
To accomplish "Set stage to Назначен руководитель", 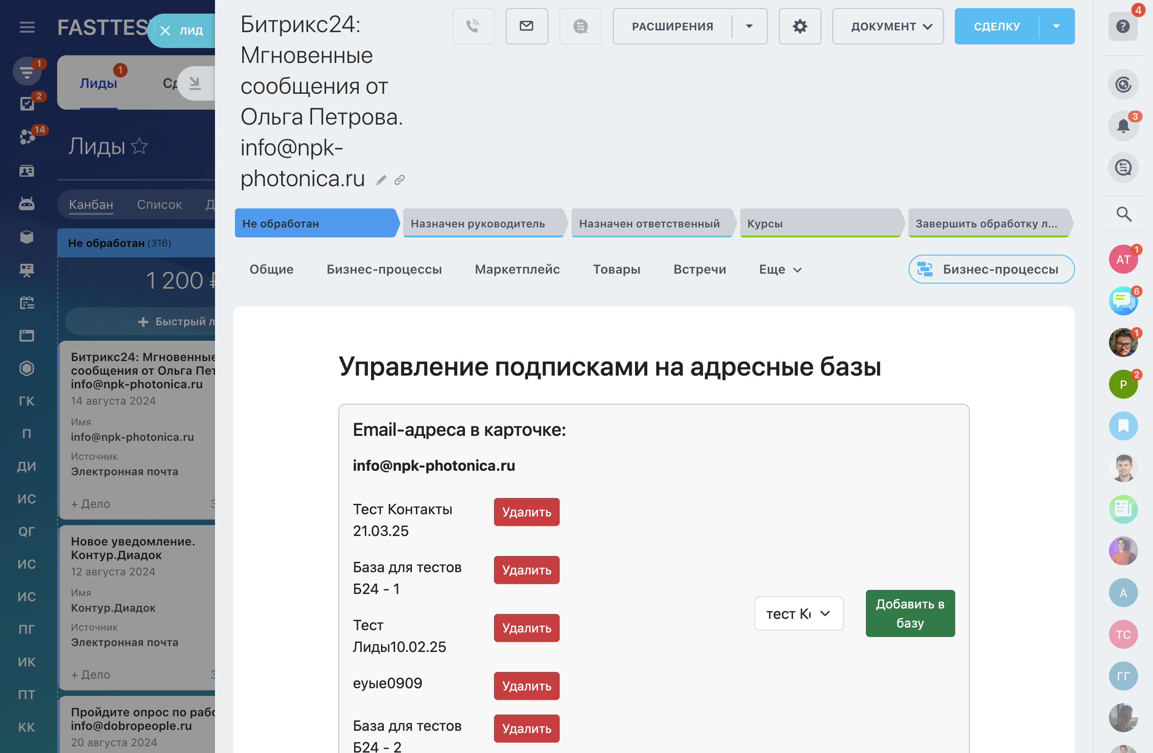I will [483, 223].
